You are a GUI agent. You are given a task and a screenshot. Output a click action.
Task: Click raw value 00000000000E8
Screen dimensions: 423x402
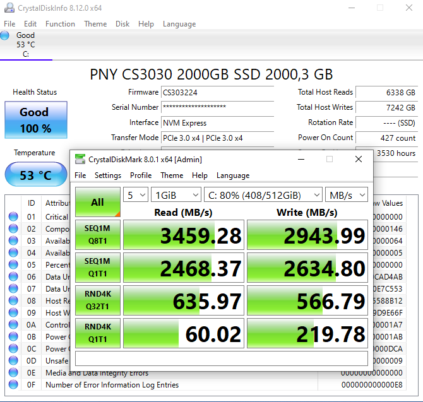click(x=372, y=385)
